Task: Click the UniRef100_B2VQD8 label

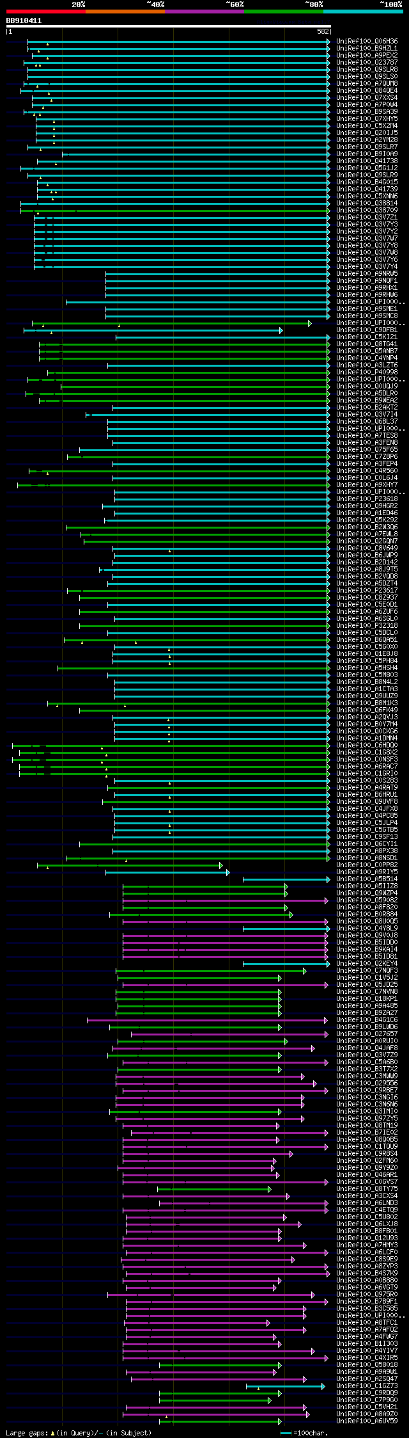Action: (367, 576)
